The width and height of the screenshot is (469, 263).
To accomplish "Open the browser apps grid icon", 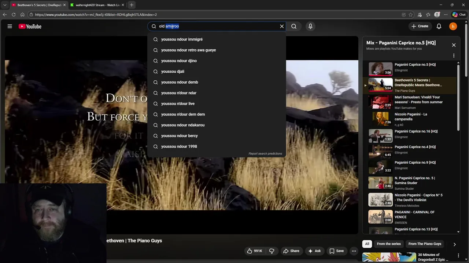I will (403, 15).
